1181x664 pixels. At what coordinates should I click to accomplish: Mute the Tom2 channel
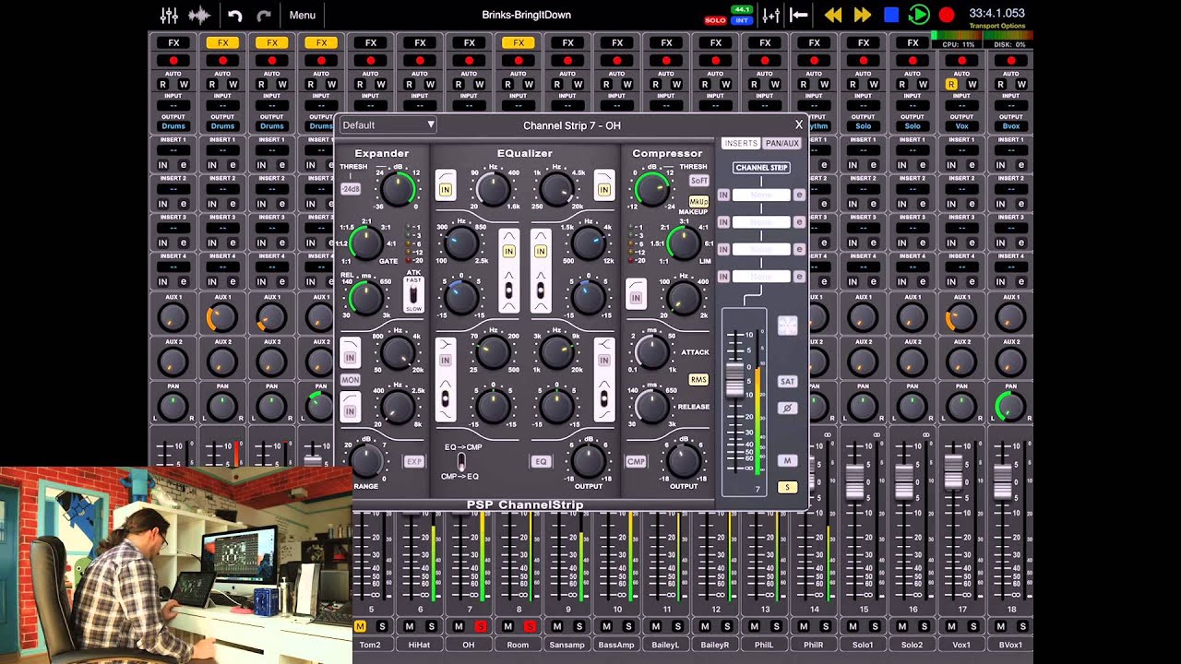[361, 626]
